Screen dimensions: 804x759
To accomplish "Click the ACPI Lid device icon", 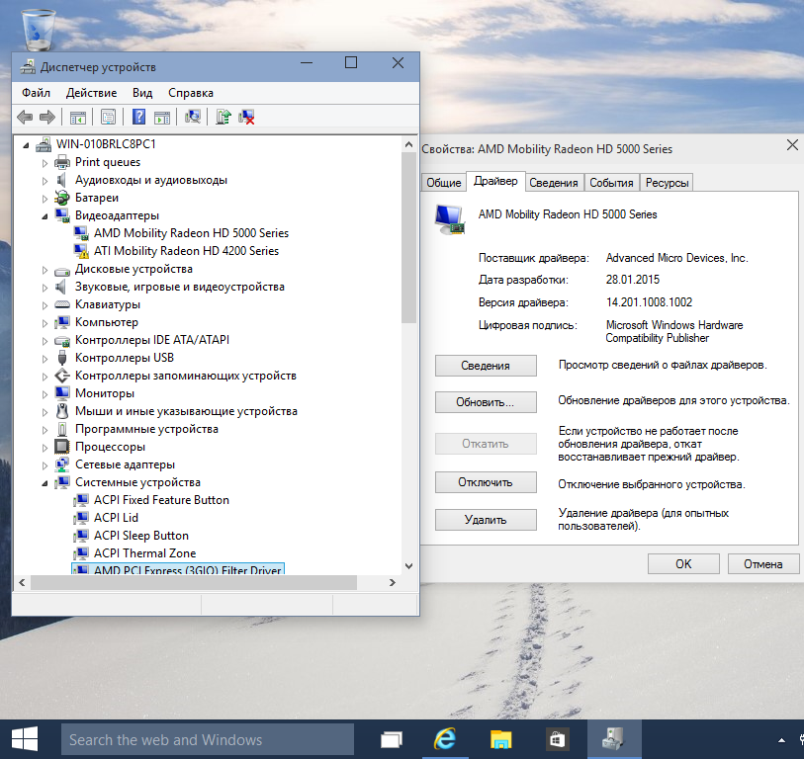I will point(81,518).
